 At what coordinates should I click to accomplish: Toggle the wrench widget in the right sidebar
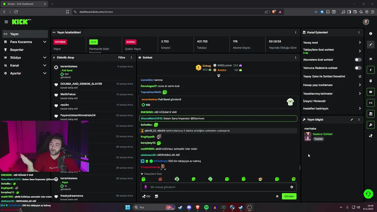click(371, 125)
